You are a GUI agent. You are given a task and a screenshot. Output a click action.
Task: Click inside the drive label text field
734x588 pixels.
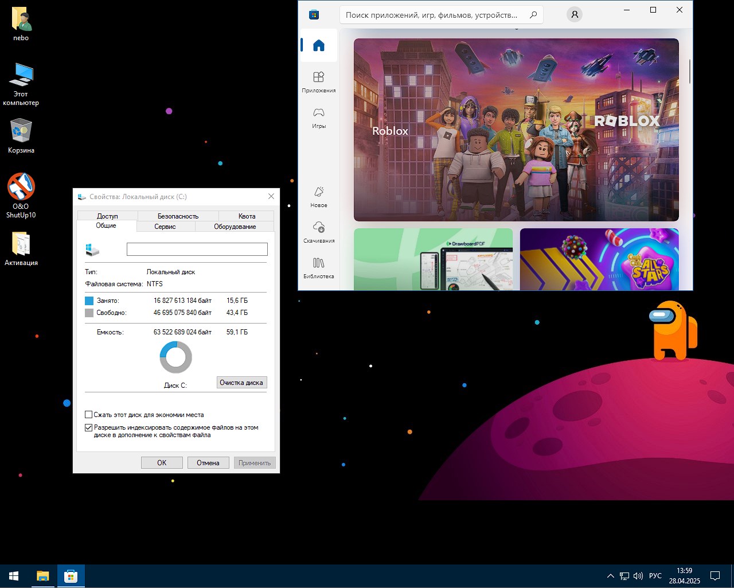point(197,249)
